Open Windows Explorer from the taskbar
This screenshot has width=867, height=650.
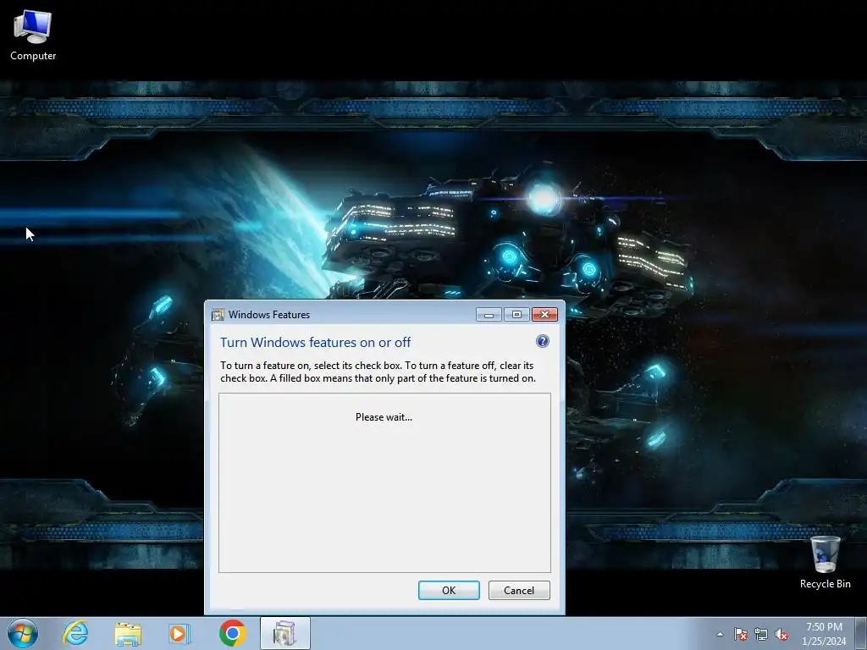point(128,633)
